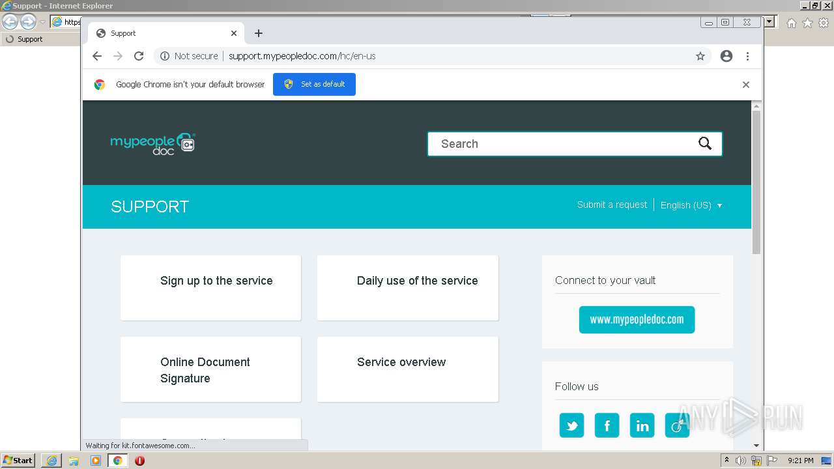
Task: Open Internet Explorer favorites star
Action: pos(807,23)
